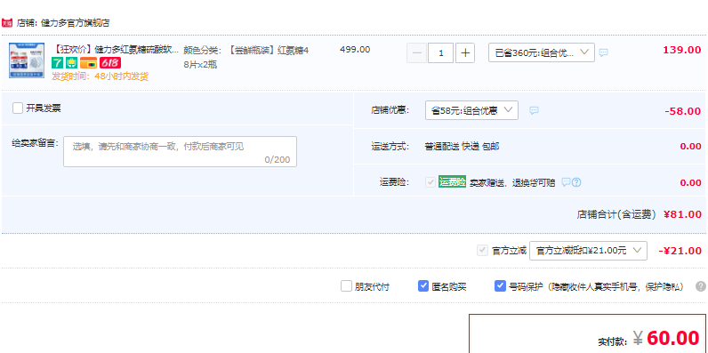Click the 店铺合计(含运费) ¥81.00 total
The width and height of the screenshot is (708, 353).
tap(639, 215)
